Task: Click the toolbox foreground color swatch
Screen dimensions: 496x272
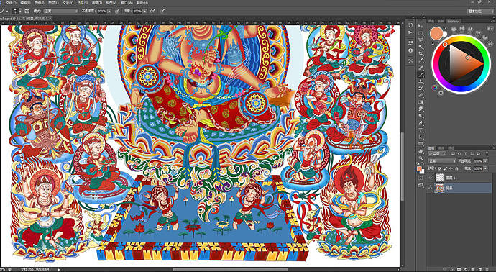Action: pyautogui.click(x=419, y=169)
